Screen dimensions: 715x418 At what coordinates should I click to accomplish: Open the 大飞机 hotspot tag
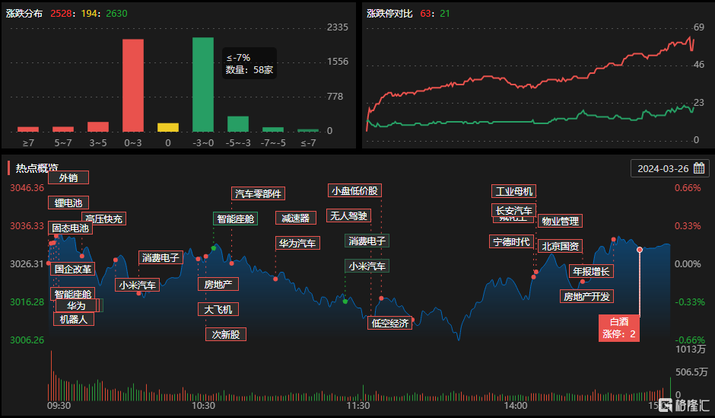218,309
